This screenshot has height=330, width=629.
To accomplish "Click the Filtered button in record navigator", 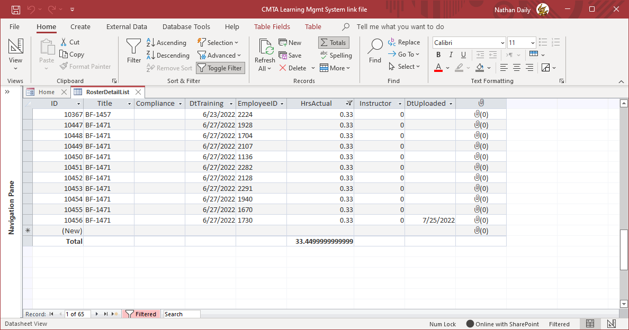I will [141, 314].
